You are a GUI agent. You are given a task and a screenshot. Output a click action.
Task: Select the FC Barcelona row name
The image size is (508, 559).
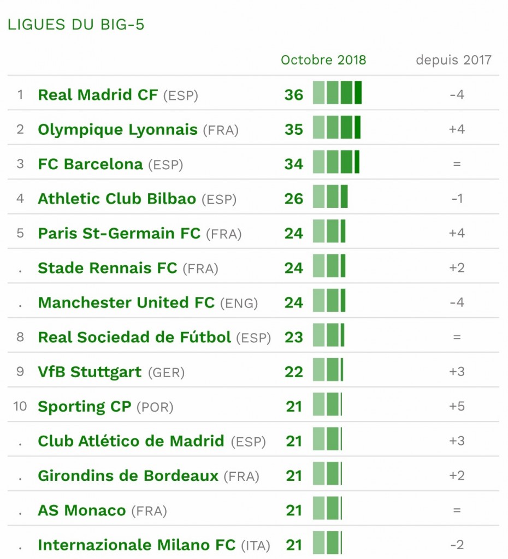pos(91,164)
